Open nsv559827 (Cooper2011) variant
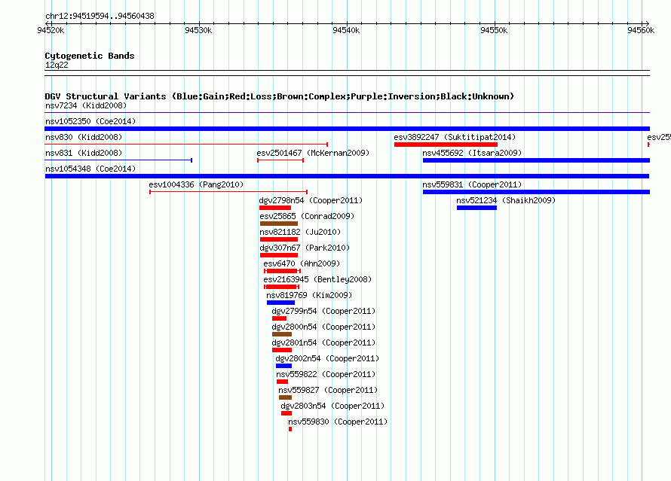The height and width of the screenshot is (481, 671). (x=328, y=390)
